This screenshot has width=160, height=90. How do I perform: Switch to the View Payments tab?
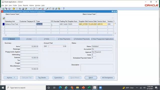point(64,39)
